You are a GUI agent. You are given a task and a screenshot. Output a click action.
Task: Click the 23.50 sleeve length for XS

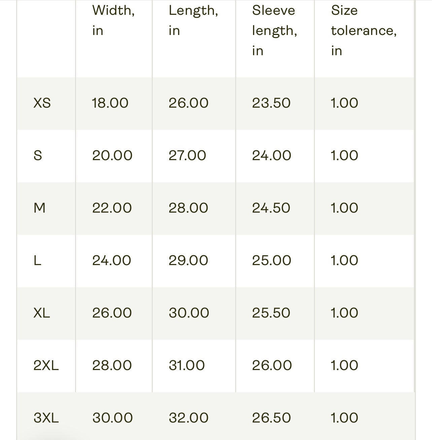point(271,103)
